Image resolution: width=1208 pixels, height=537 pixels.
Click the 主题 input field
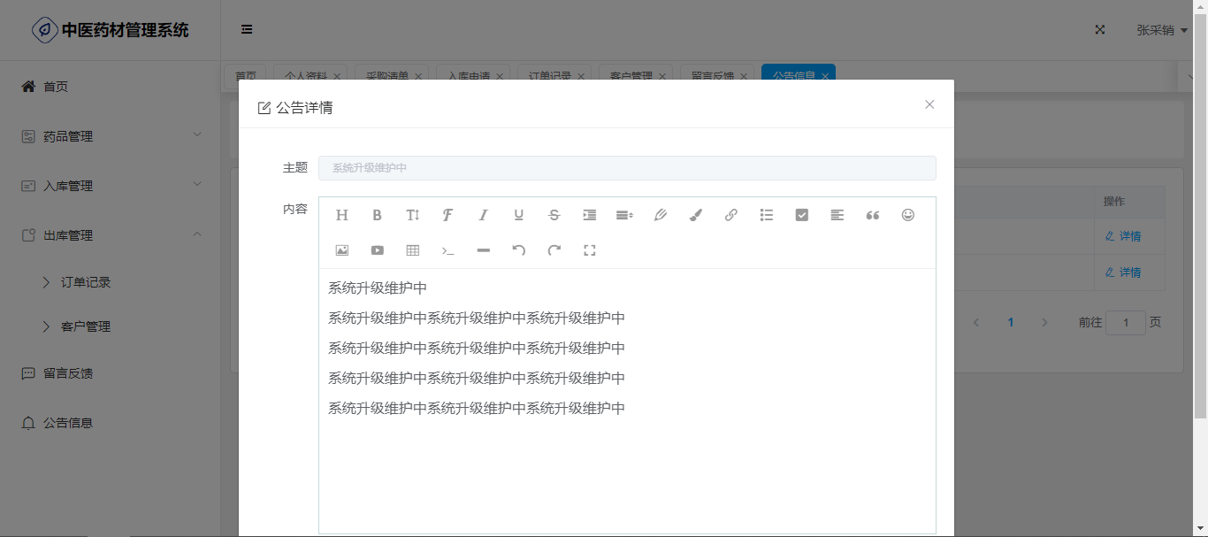627,167
